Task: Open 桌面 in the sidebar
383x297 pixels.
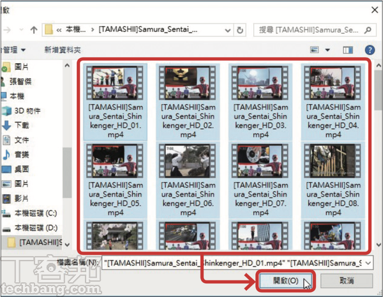Action: point(22,169)
